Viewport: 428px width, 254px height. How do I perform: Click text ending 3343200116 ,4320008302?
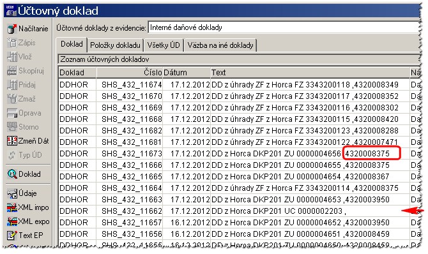[305, 108]
